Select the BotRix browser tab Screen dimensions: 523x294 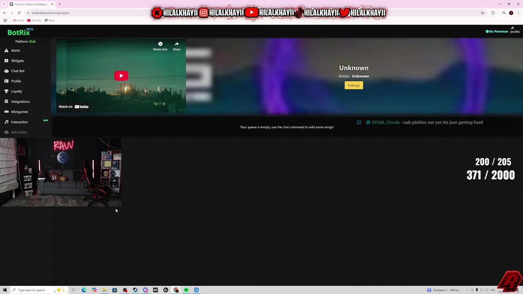coord(31,4)
